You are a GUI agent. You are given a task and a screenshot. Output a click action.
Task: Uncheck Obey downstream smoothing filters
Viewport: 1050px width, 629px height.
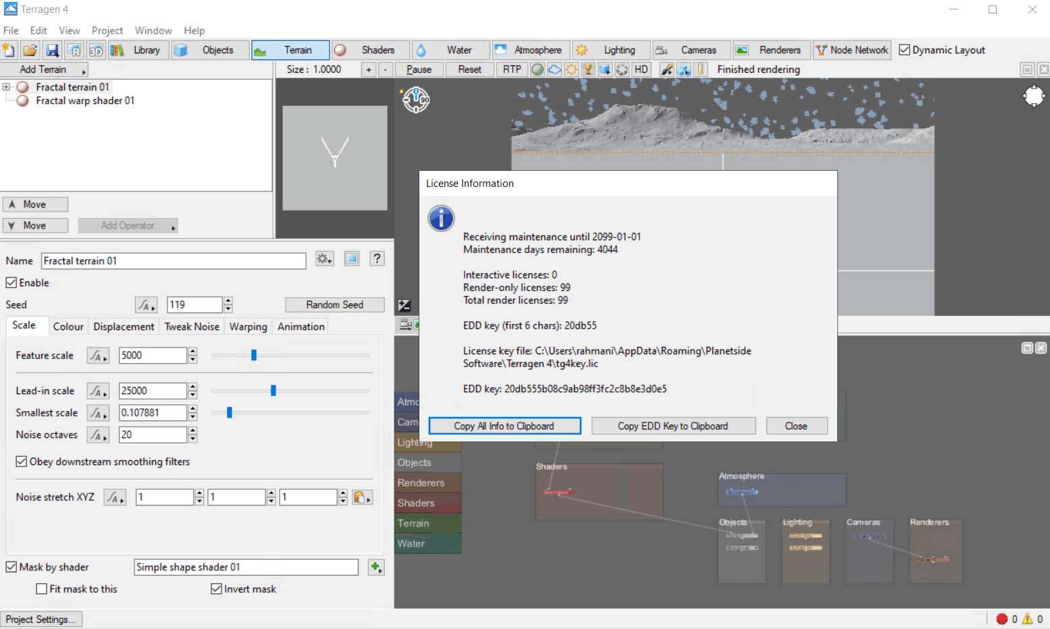coord(22,462)
